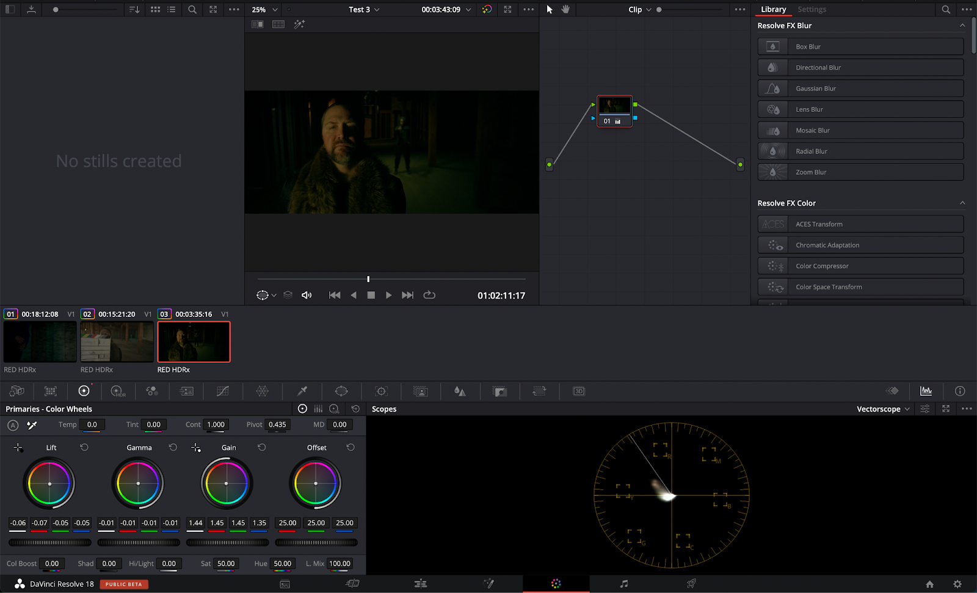The image size is (977, 593).
Task: Select clip 02 thumbnail
Action: coord(117,342)
